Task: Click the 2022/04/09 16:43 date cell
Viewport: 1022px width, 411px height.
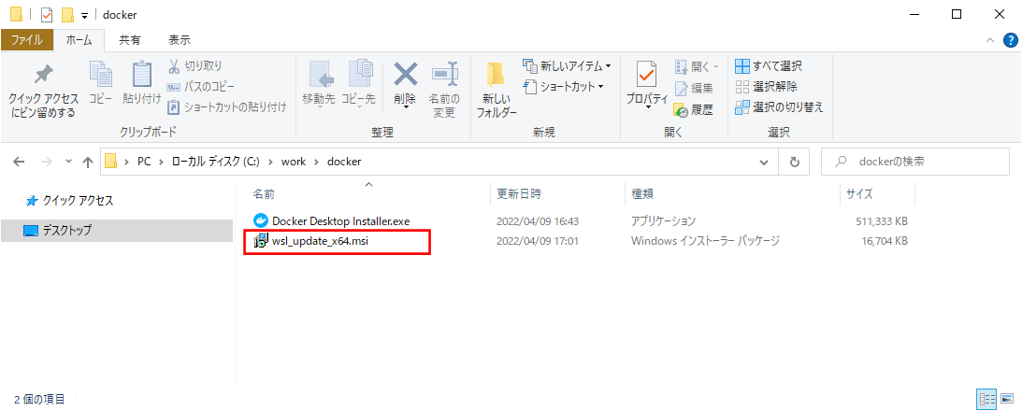Action: coord(538,220)
